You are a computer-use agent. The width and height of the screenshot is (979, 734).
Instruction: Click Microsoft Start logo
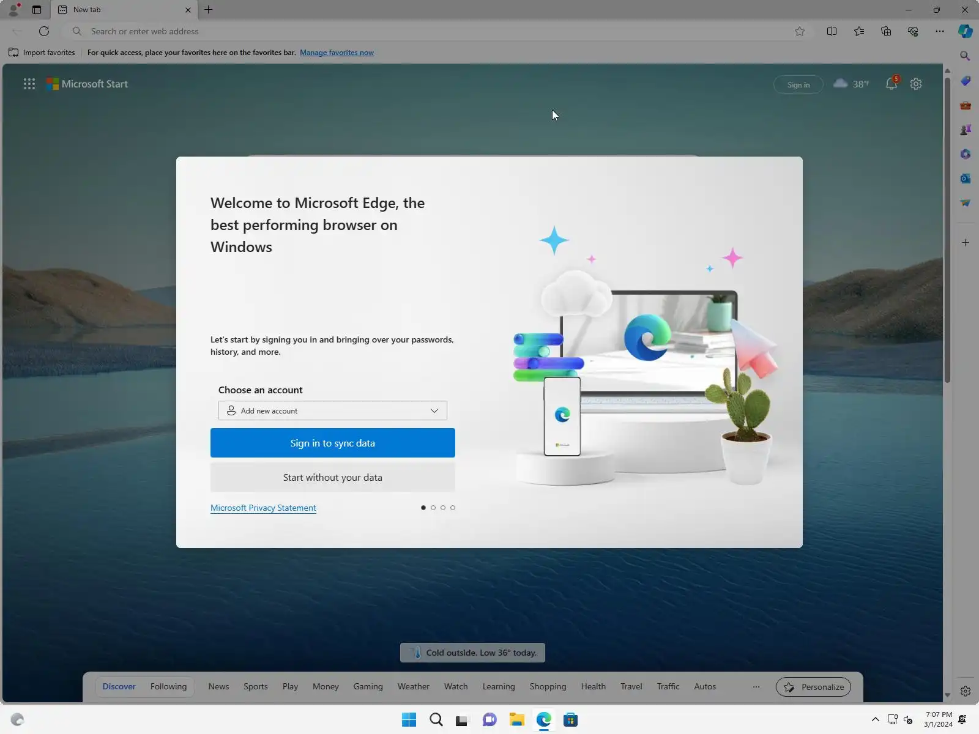pos(87,84)
